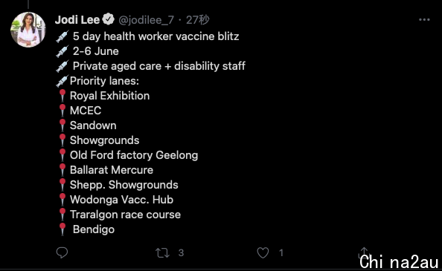Open the three-dot more options menu
The width and height of the screenshot is (442, 271).
pos(424,20)
